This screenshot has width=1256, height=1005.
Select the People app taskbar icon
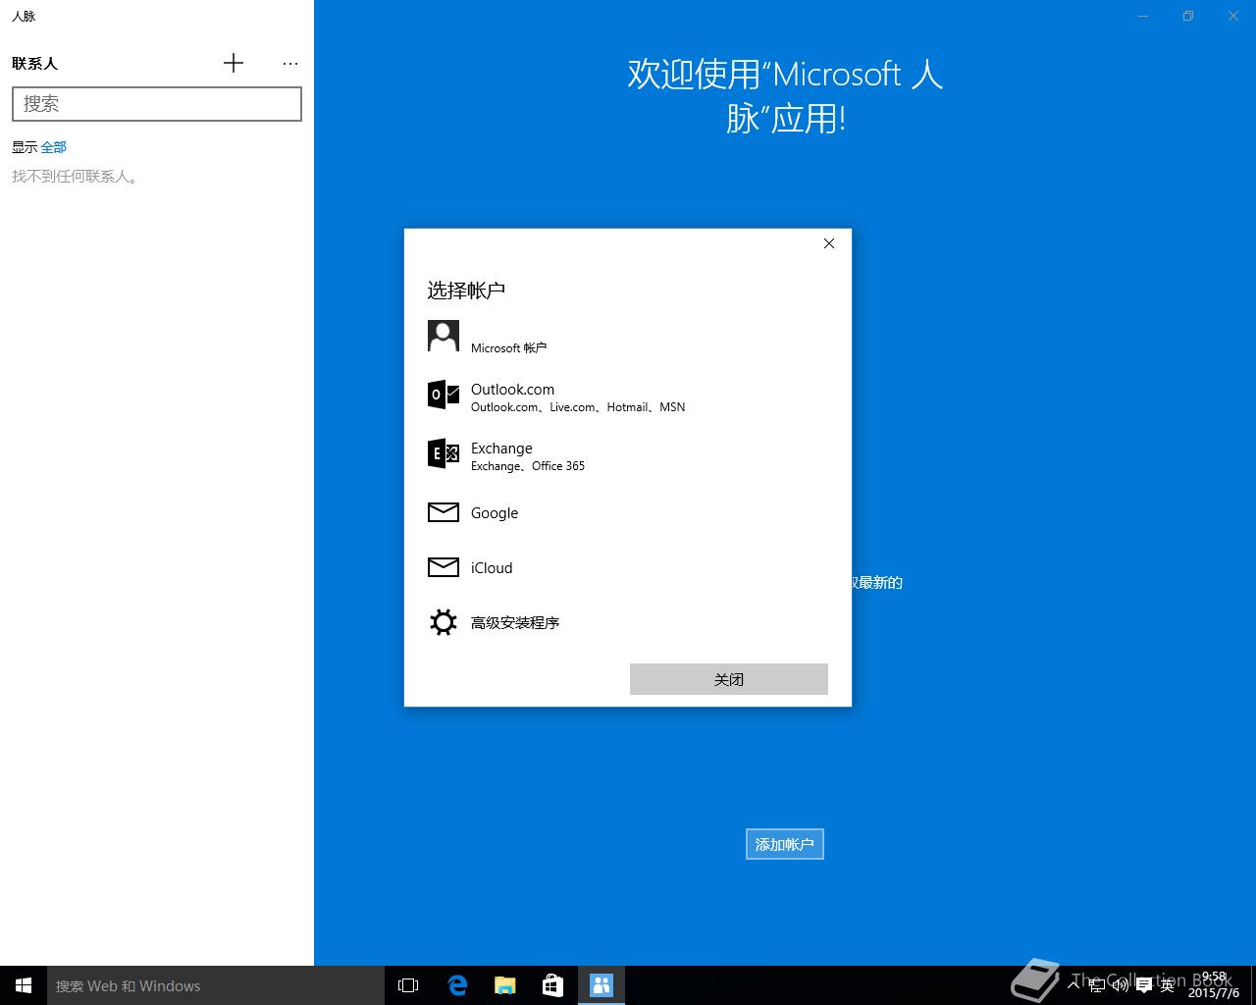click(x=602, y=985)
